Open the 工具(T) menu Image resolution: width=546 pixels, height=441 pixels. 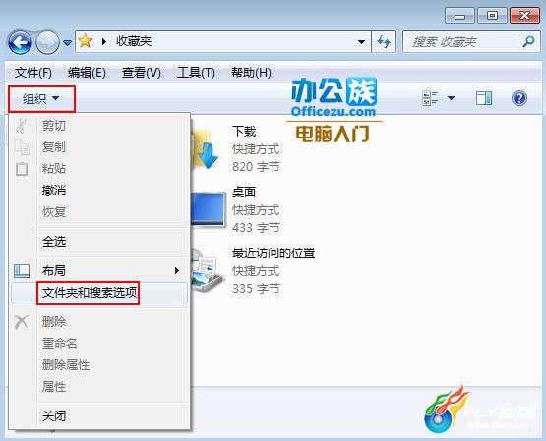(196, 73)
